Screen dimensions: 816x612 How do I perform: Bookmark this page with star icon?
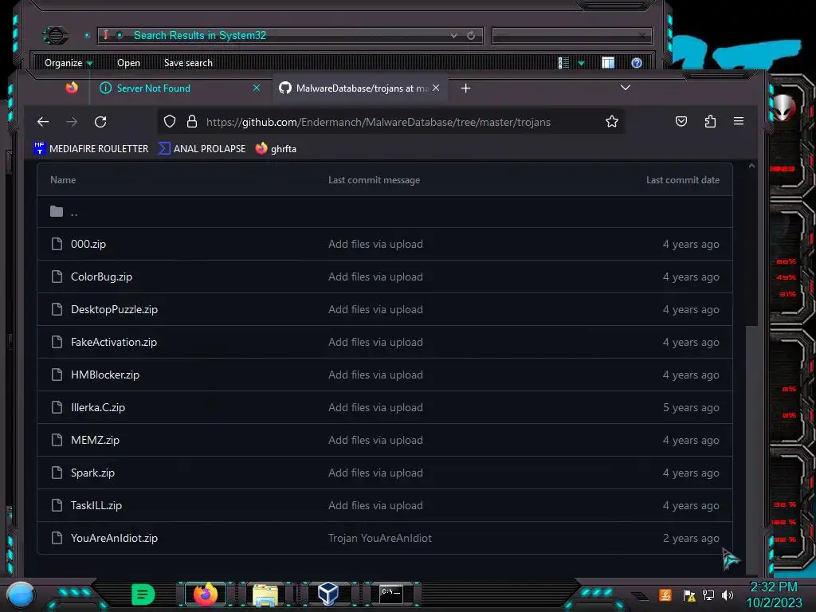tap(612, 122)
